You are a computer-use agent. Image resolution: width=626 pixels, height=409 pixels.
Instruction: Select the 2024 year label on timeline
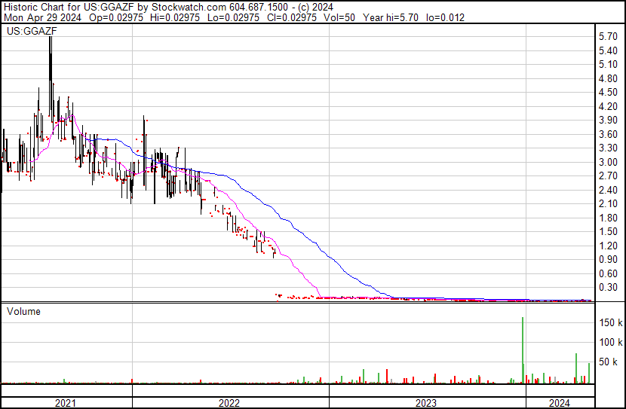[x=560, y=403]
